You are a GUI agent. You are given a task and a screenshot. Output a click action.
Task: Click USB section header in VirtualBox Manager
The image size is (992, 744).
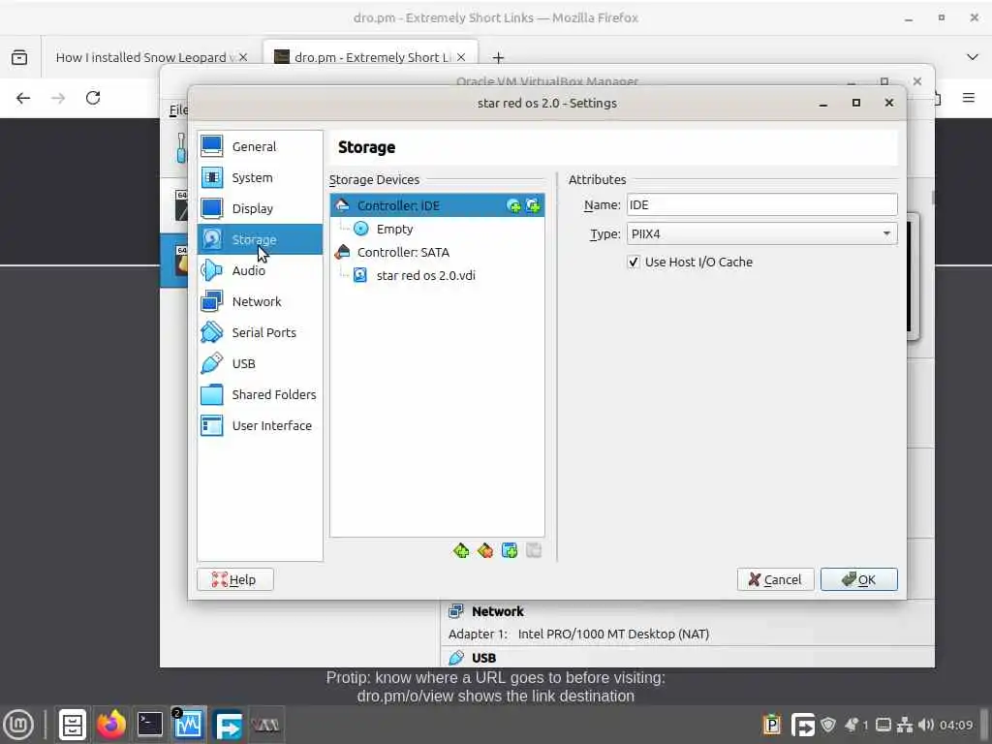pos(483,658)
